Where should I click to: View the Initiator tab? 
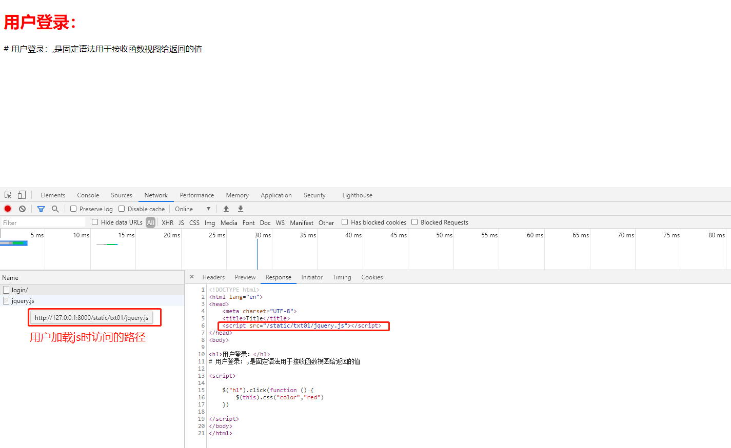pyautogui.click(x=312, y=277)
